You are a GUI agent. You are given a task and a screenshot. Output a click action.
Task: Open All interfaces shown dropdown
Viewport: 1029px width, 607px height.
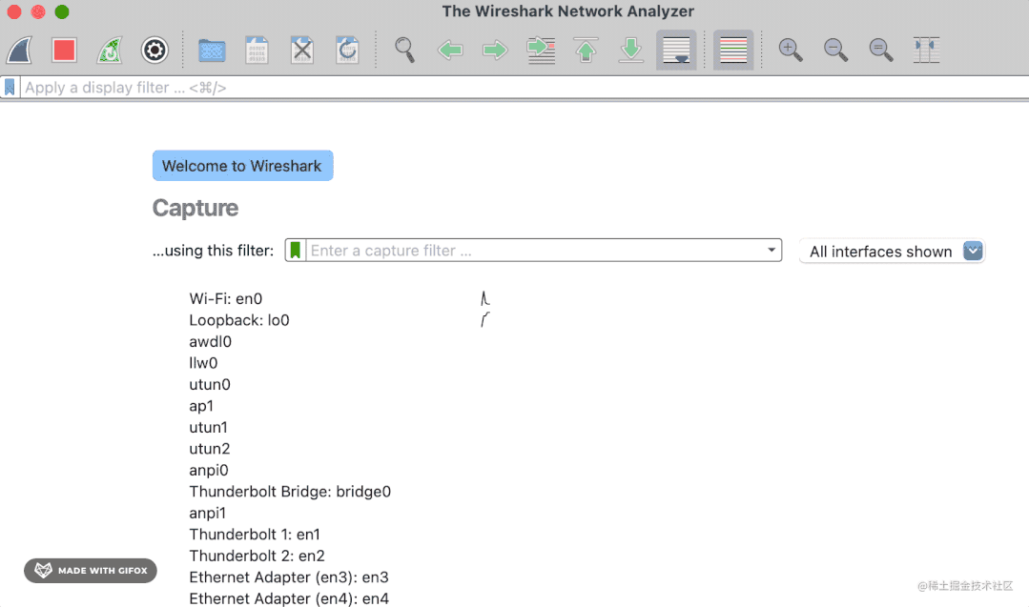[x=893, y=251]
